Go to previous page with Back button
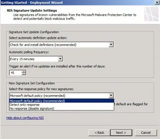The width and height of the screenshot is (160, 139). click(99, 133)
